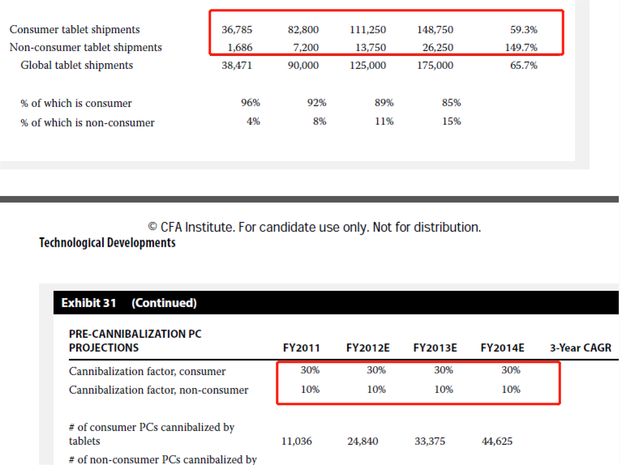Click the Technological Developments heading
This screenshot has height=465, width=620.
coord(107,243)
